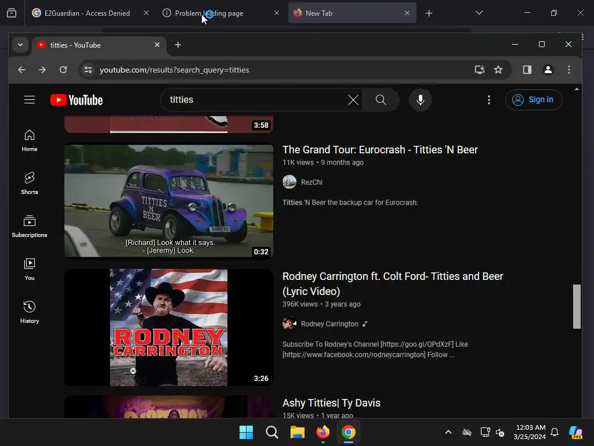
Task: Open the Rodney Carrington video thumbnail
Action: click(169, 328)
